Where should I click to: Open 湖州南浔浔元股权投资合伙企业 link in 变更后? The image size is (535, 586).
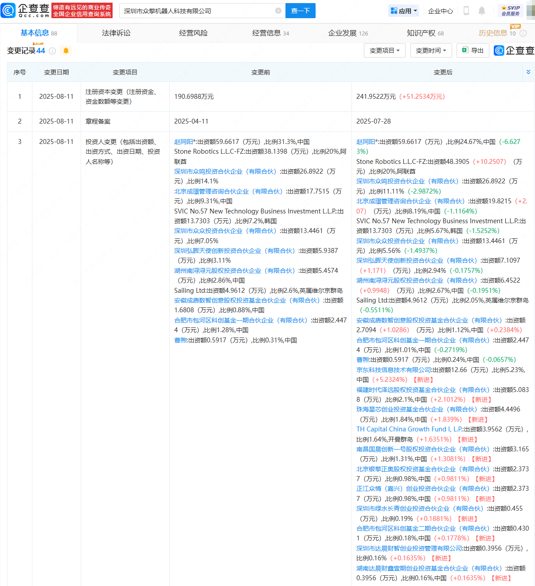418,280
